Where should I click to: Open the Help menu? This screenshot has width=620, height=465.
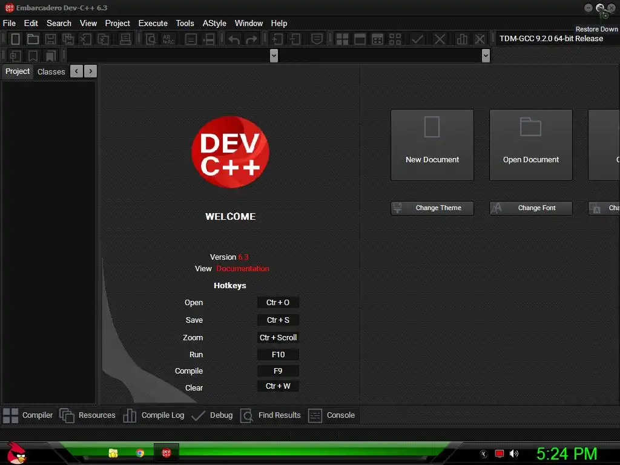pos(279,24)
